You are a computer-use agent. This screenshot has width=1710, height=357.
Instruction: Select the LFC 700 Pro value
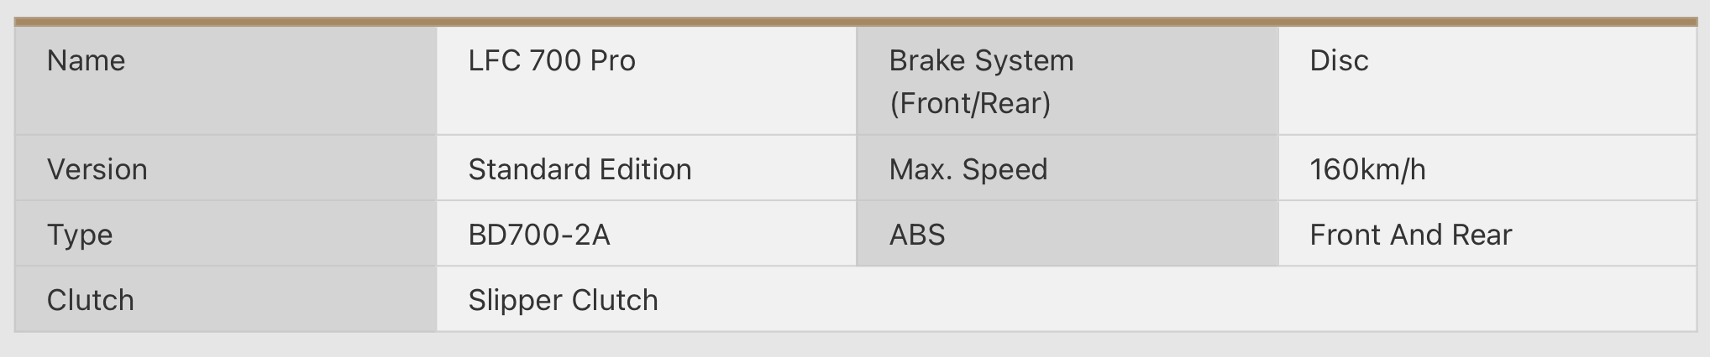(552, 60)
